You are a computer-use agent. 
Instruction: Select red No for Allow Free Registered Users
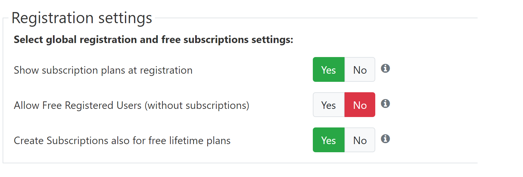pyautogui.click(x=360, y=105)
